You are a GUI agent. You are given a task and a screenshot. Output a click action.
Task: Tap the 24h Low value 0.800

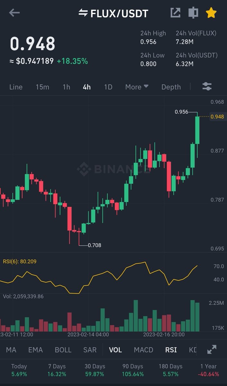point(148,64)
